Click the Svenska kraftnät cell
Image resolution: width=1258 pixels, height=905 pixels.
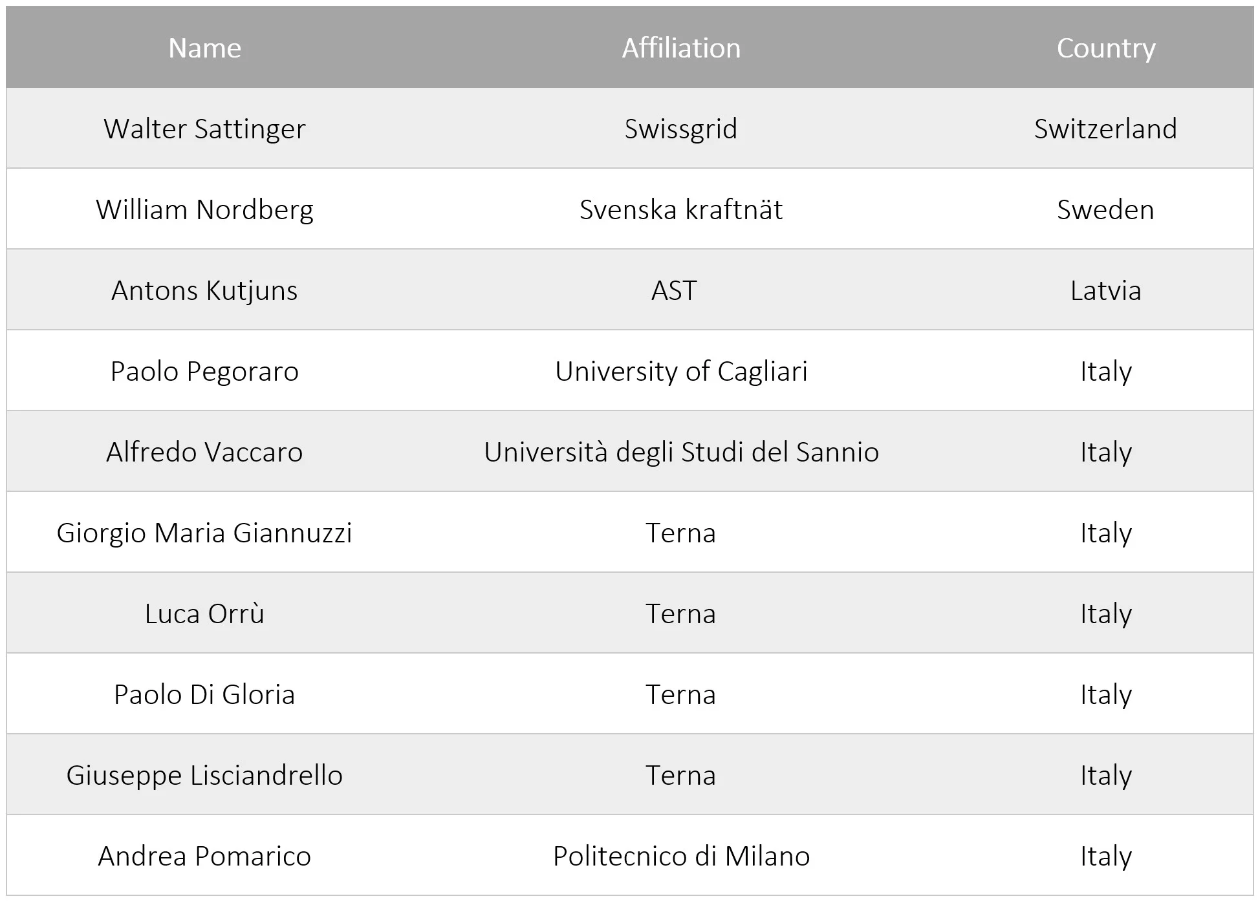(x=681, y=209)
